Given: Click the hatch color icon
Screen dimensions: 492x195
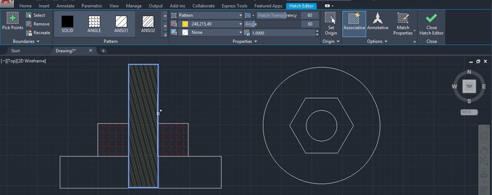Looking at the screenshot, I should [x=174, y=24].
